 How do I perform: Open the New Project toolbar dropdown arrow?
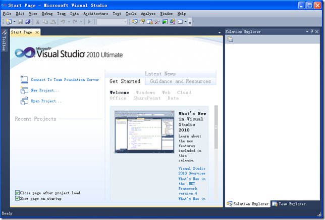point(14,22)
